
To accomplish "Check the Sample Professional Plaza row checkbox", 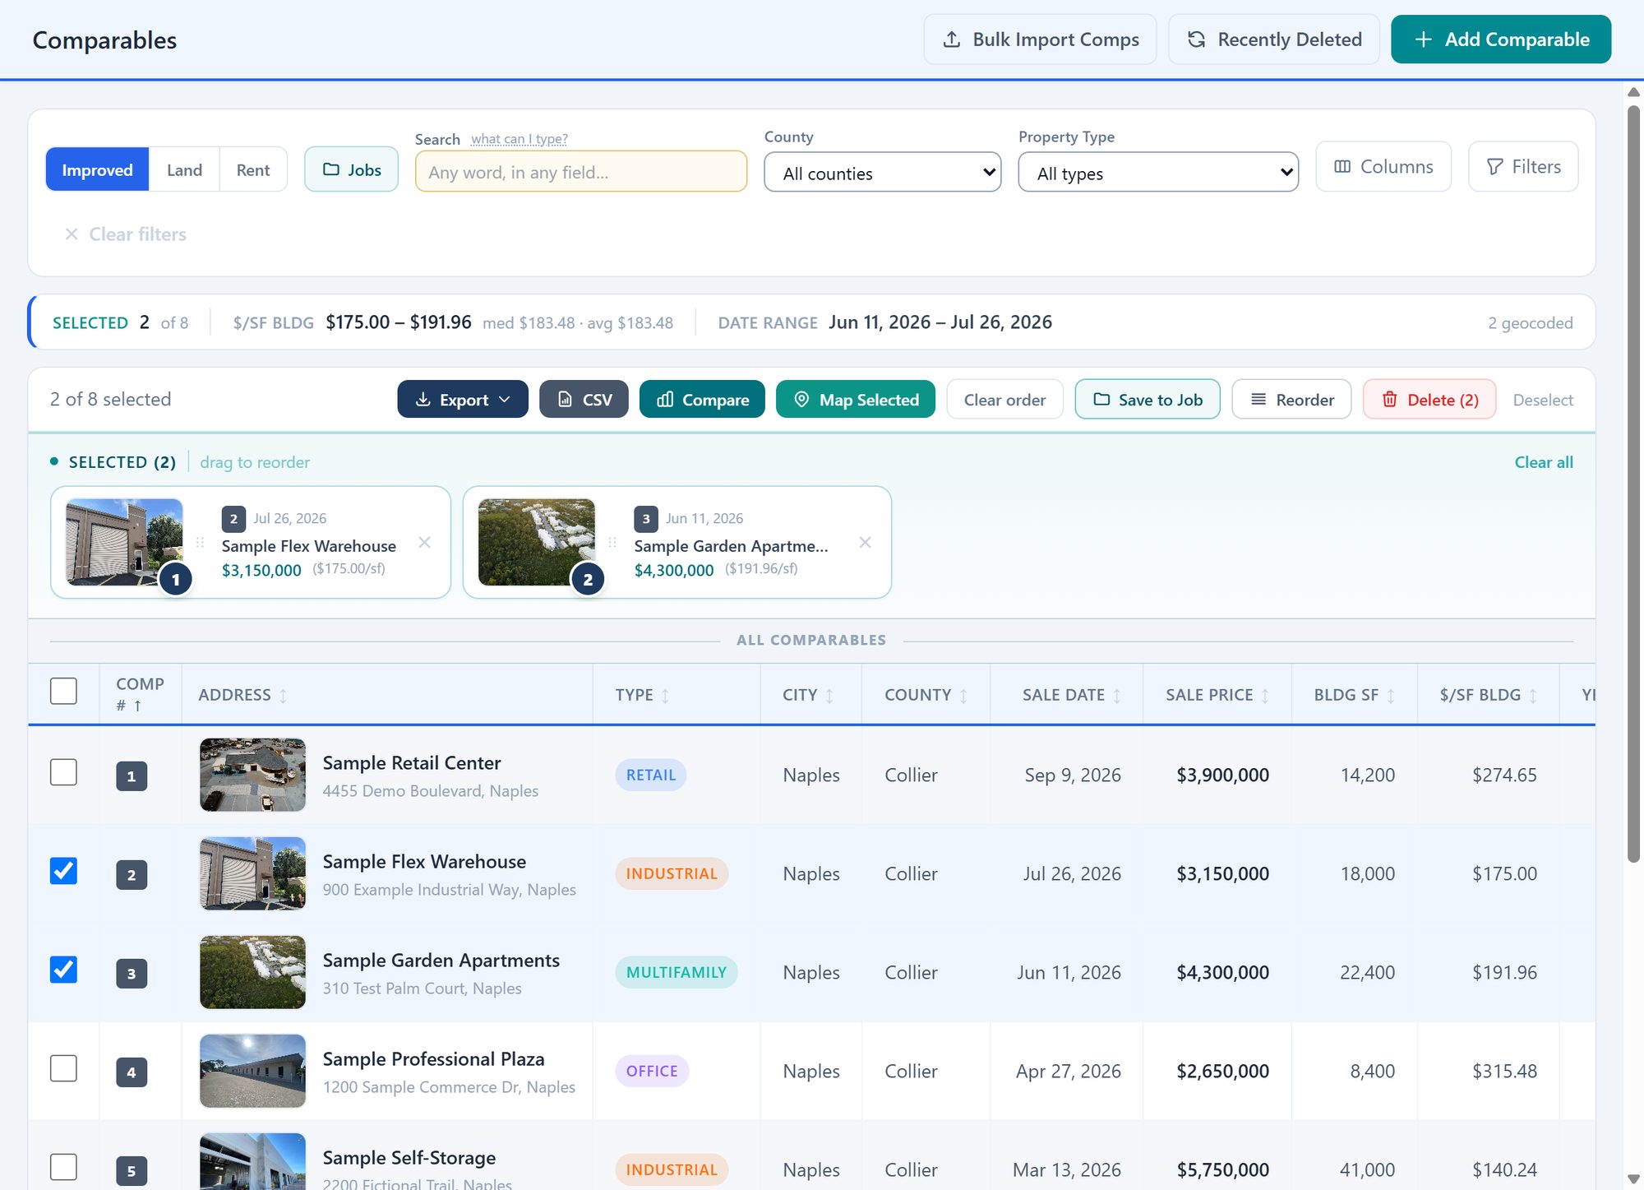I will point(63,1068).
